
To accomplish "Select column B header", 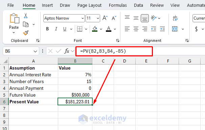I will (75, 61).
